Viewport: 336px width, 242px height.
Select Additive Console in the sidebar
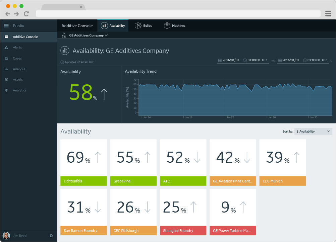(x=29, y=37)
